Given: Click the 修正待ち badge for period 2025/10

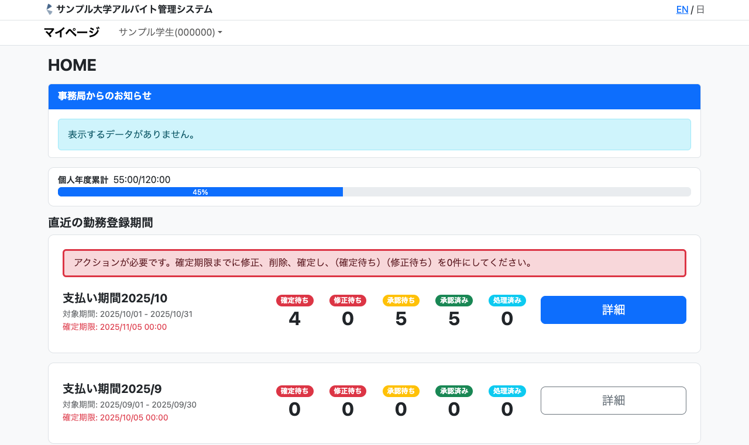Looking at the screenshot, I should click(x=348, y=301).
